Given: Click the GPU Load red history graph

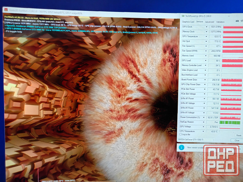Looking at the screenshot, I should [231, 61].
